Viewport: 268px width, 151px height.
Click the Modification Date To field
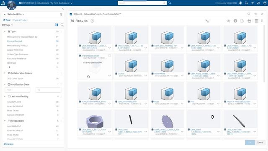click(x=49, y=90)
